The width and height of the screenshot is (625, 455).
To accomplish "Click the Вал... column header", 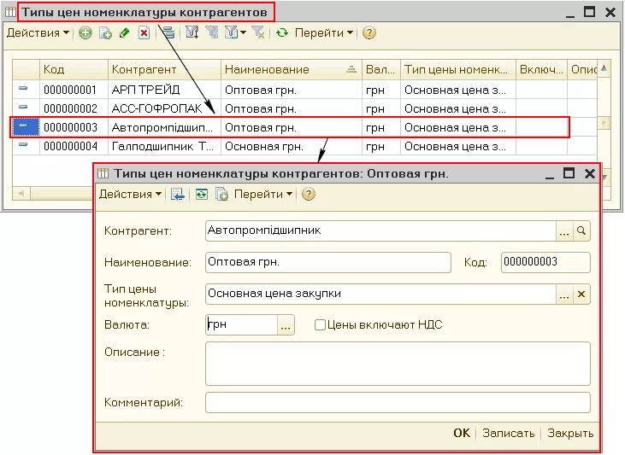I will pos(381,69).
